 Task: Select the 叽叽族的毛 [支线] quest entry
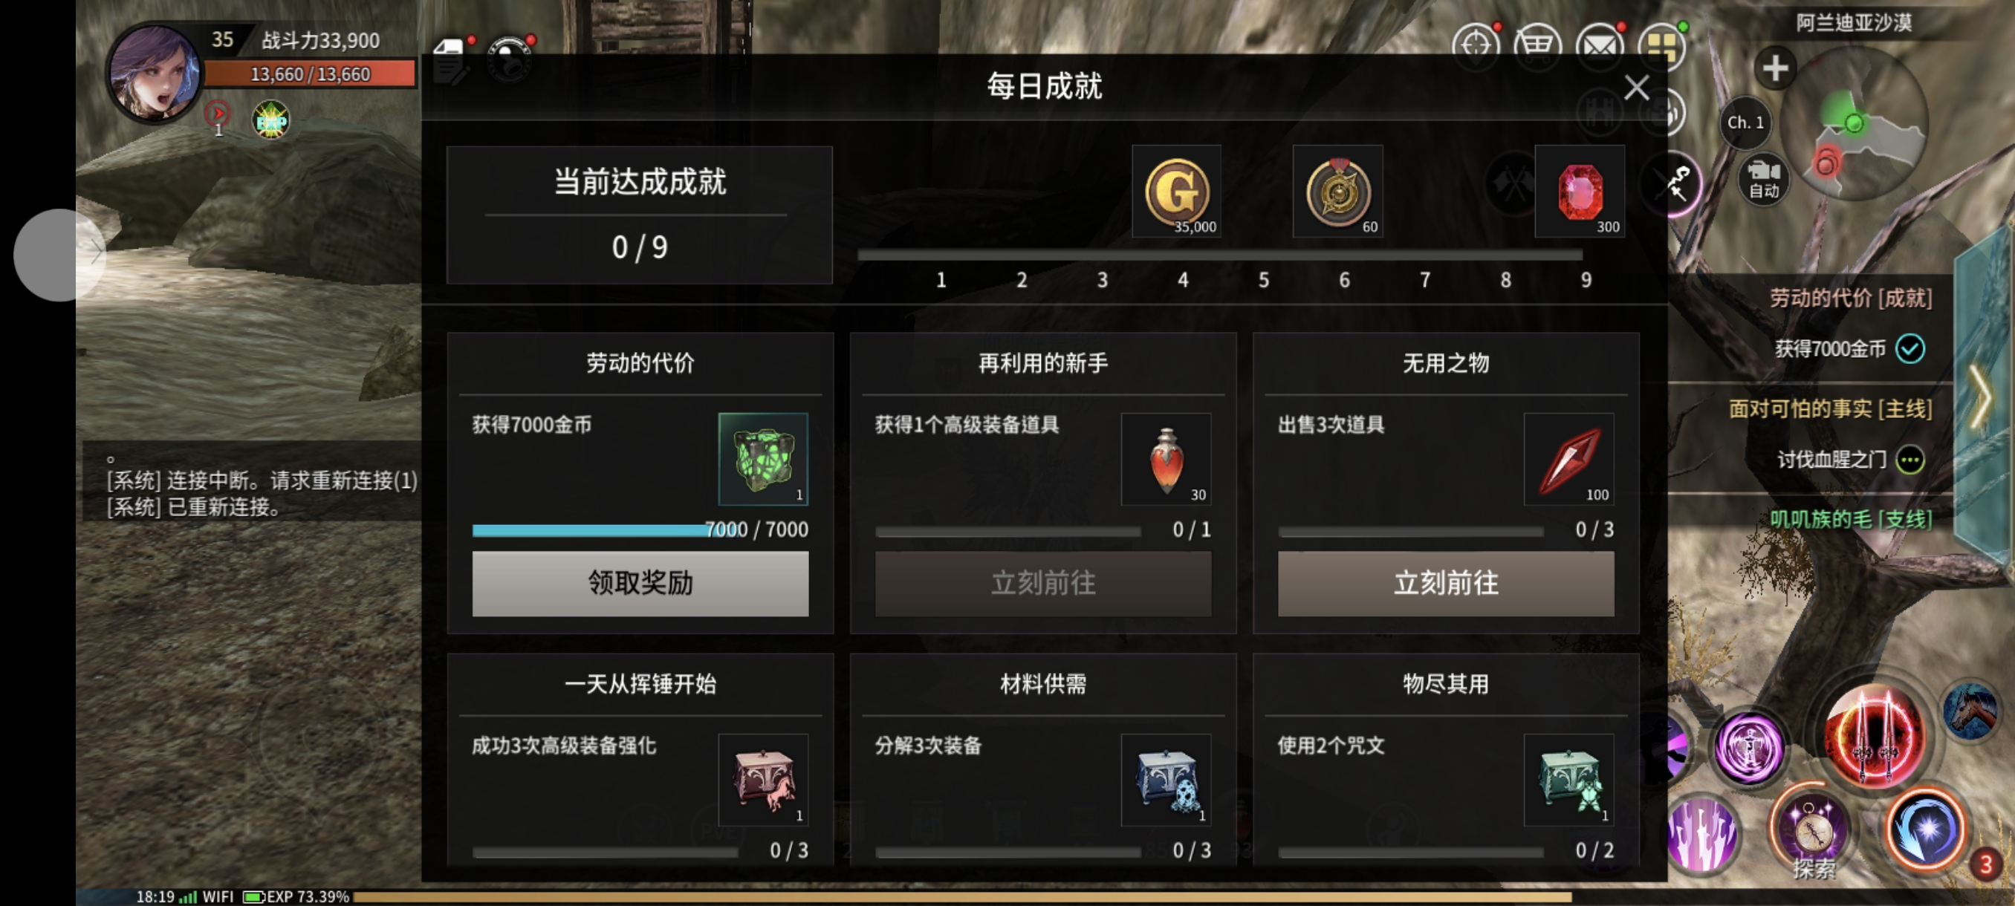(x=1849, y=519)
